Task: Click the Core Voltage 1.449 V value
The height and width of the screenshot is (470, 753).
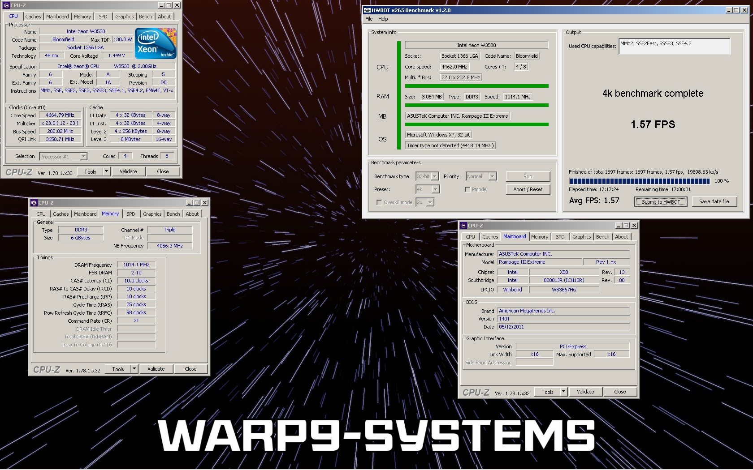Action: (117, 56)
